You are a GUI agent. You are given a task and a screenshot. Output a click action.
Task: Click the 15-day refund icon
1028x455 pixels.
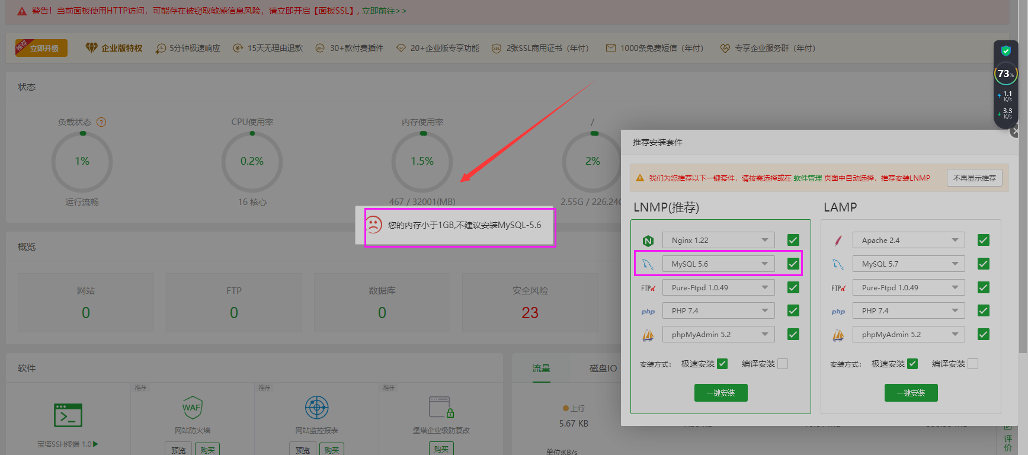(x=238, y=48)
